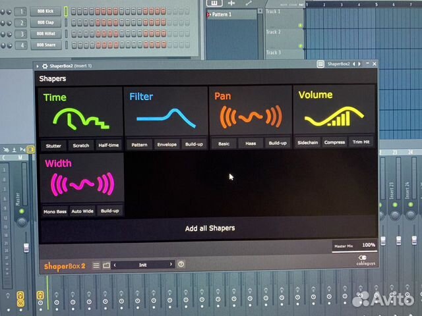Open the preset folder browser icon
The width and height of the screenshot is (422, 316).
click(106, 265)
